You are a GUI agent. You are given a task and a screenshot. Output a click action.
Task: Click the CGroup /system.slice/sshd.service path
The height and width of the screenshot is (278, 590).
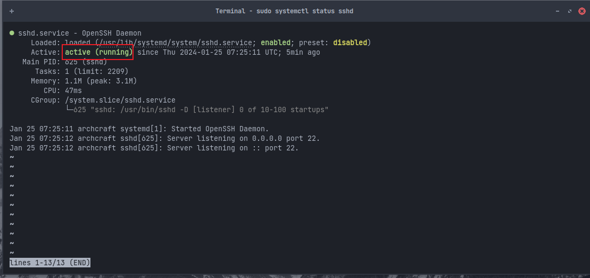(x=120, y=100)
